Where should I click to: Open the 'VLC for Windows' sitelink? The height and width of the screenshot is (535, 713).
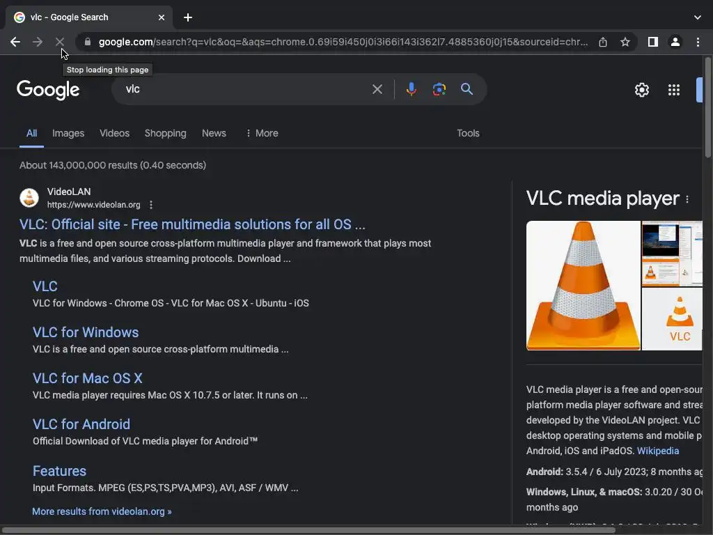point(86,332)
